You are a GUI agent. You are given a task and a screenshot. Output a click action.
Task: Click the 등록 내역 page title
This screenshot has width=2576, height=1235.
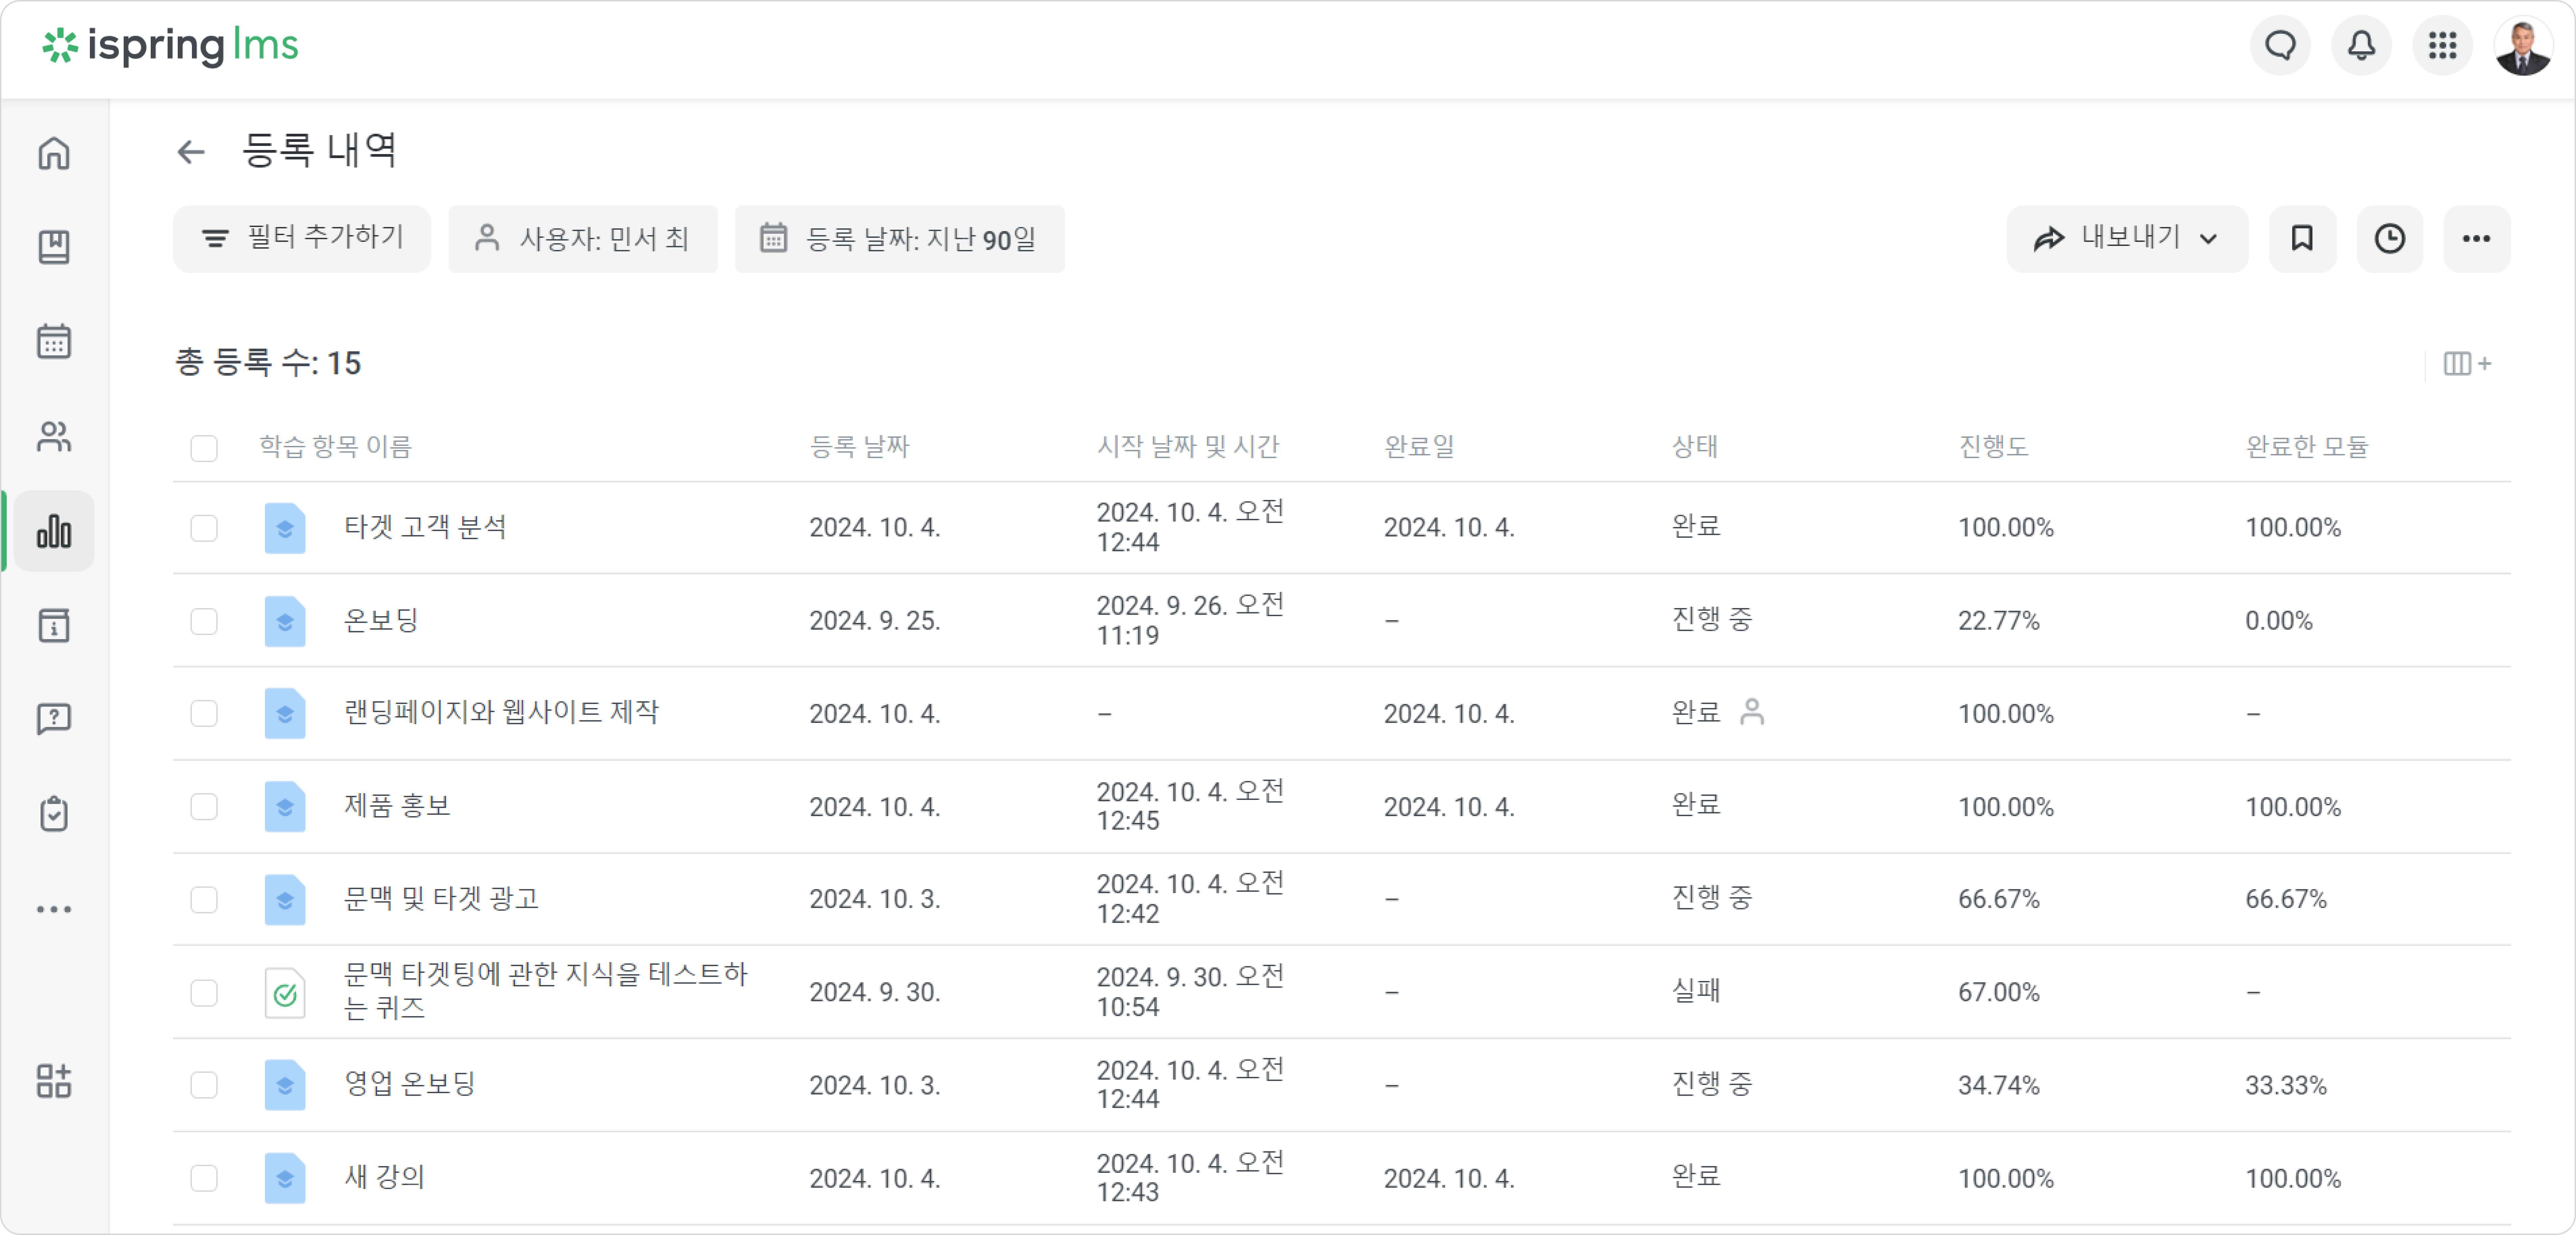click(320, 151)
